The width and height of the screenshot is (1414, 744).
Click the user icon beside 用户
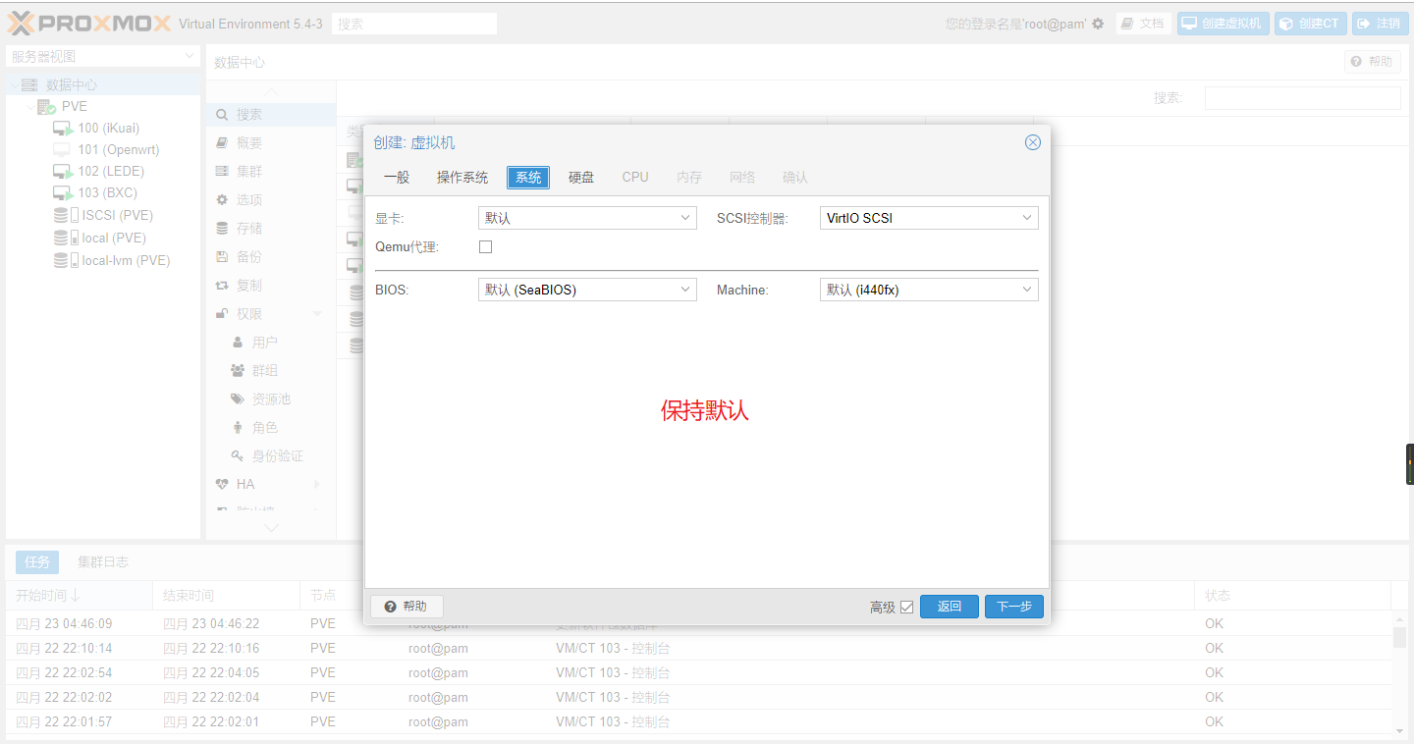(238, 343)
